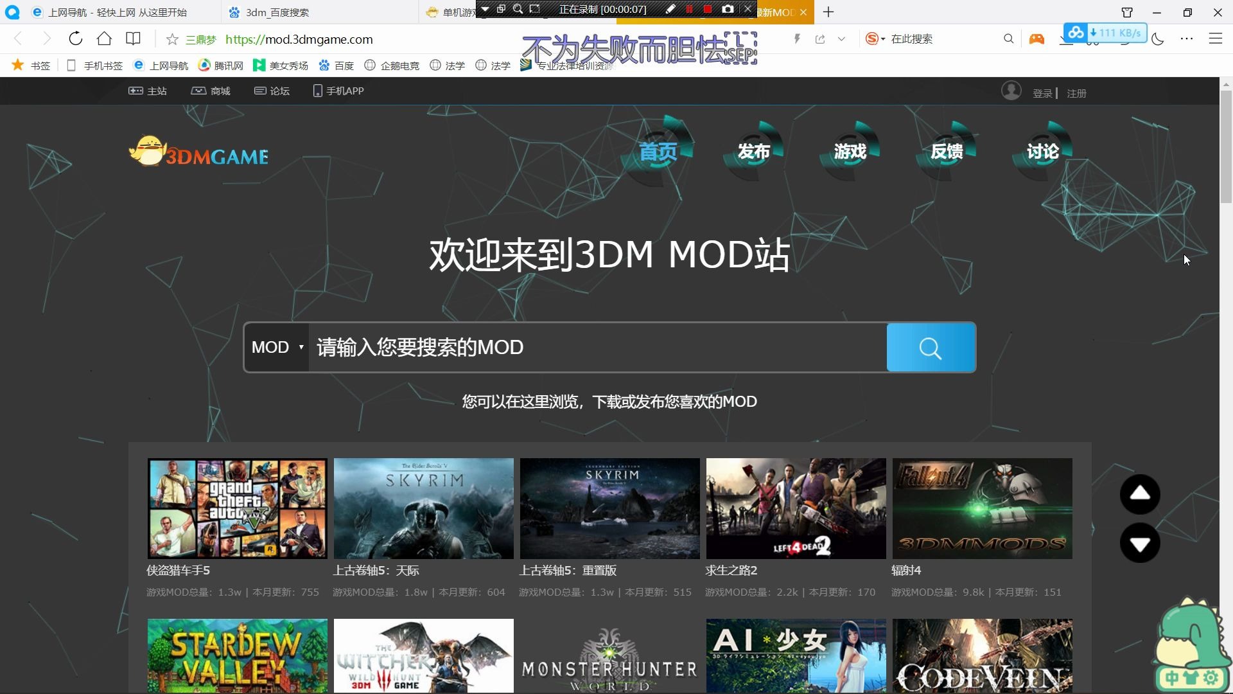Click the page vertical scrollbar thumb
Viewport: 1233px width, 694px height.
1226,147
